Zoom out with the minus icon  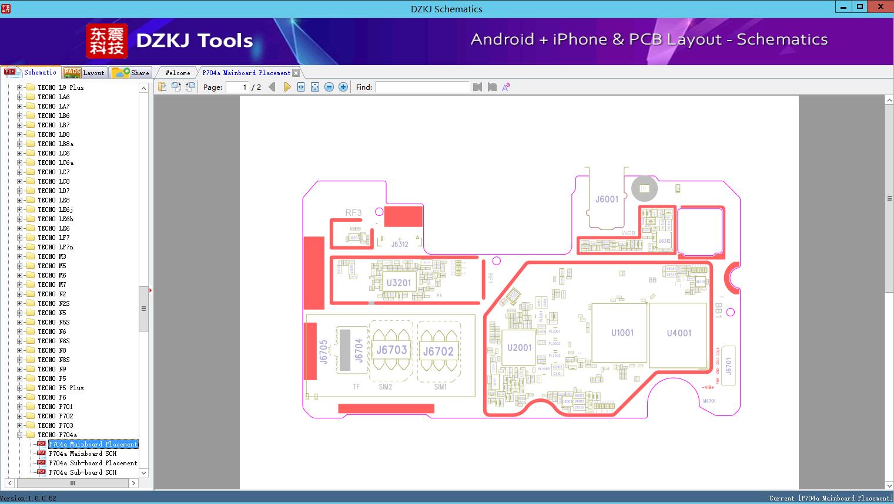coord(329,87)
